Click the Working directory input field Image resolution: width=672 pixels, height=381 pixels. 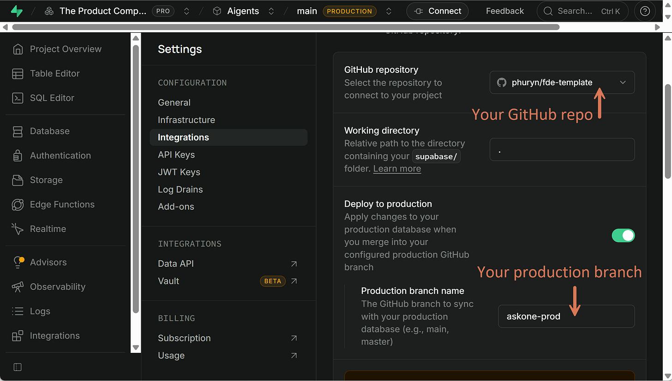click(x=562, y=150)
